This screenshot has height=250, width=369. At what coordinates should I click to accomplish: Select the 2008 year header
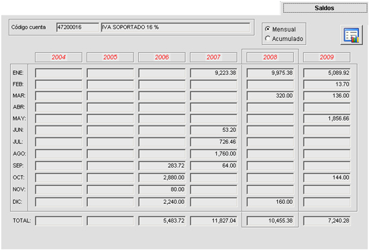click(x=270, y=57)
